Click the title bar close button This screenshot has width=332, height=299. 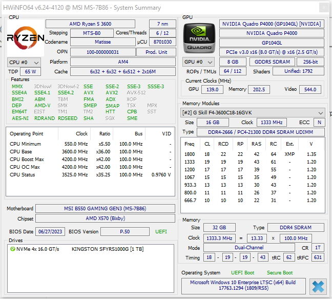tap(324, 8)
